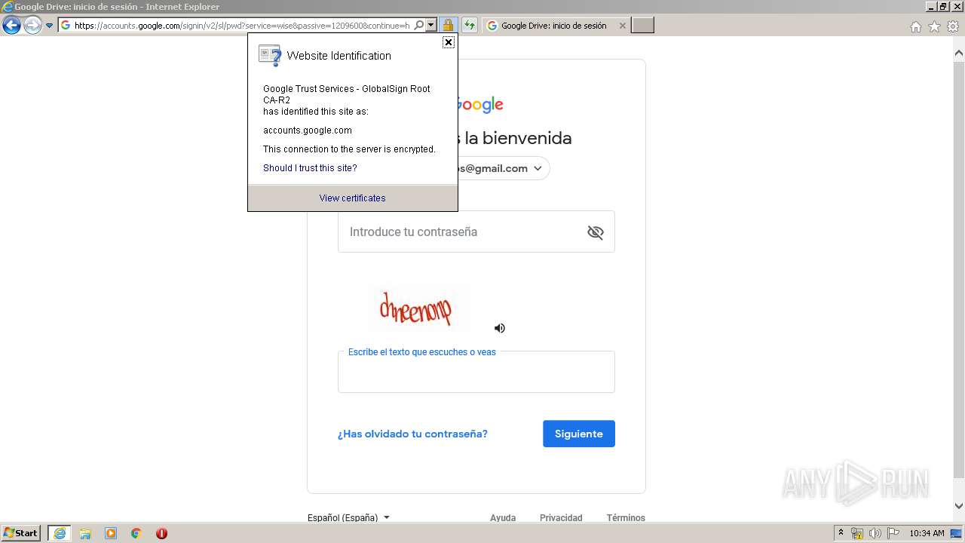The image size is (965, 543).
Task: Click the Show desktop tray button
Action: 957,533
